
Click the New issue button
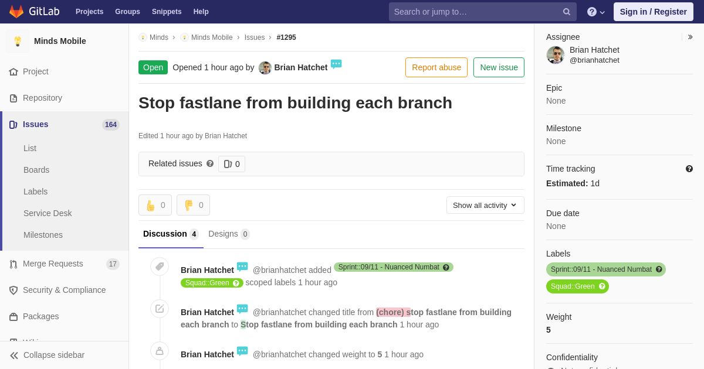coord(499,67)
